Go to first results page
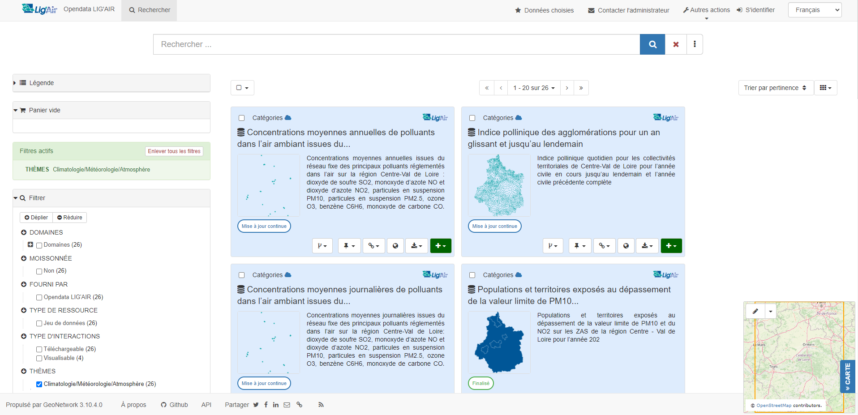Image resolution: width=858 pixels, height=415 pixels. tap(487, 88)
